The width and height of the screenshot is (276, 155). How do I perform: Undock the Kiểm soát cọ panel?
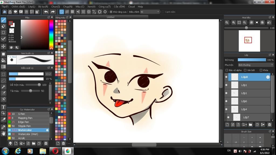(x=49, y=68)
